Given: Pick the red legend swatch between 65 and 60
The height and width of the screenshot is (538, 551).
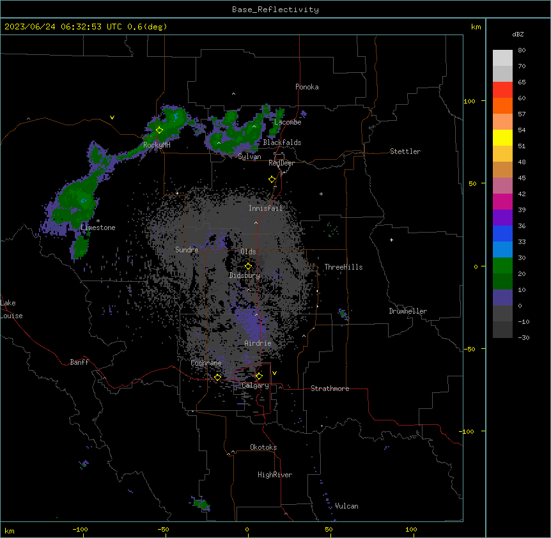Looking at the screenshot, I should click(x=502, y=90).
